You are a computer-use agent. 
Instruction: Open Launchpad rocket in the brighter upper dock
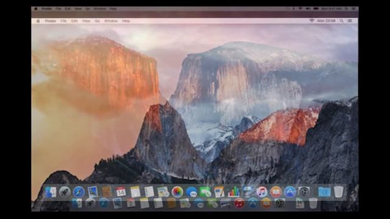(x=65, y=192)
